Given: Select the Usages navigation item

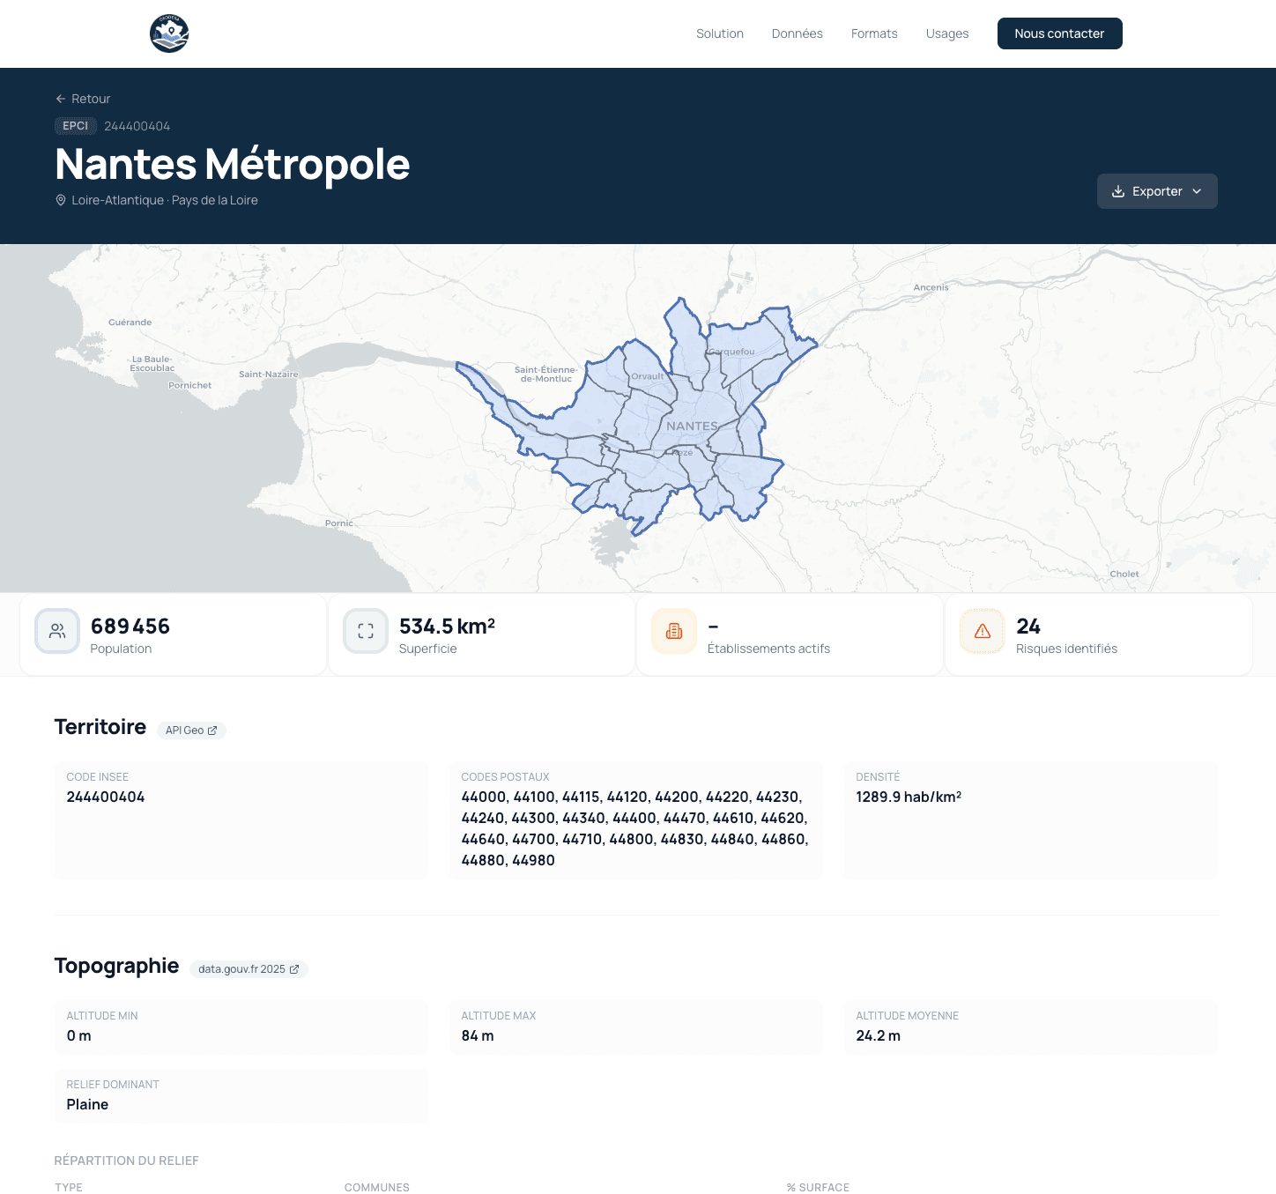Looking at the screenshot, I should tap(947, 33).
